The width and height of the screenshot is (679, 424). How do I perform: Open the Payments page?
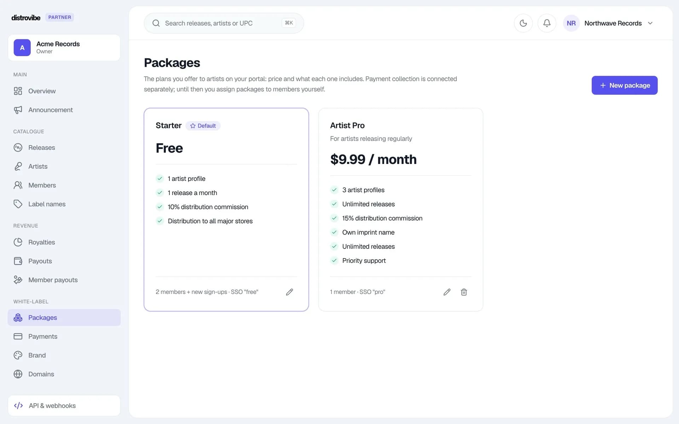(64, 336)
